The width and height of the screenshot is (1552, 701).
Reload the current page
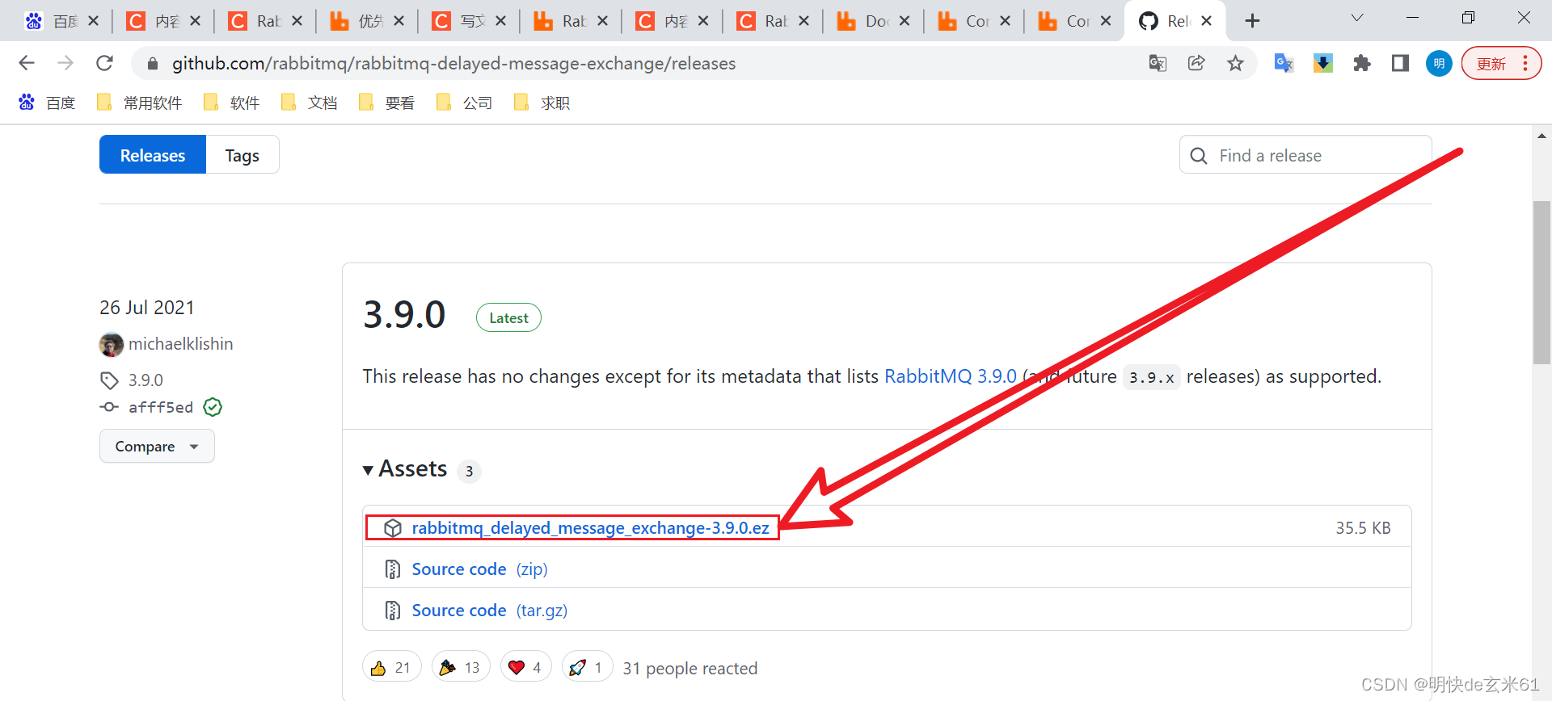104,63
